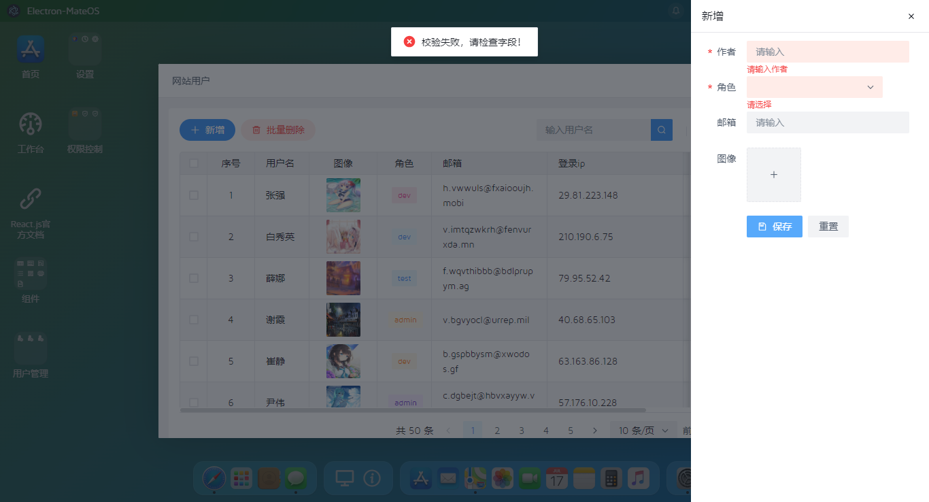Image resolution: width=929 pixels, height=502 pixels.
Task: Click the 作者 author input field
Action: click(x=827, y=52)
